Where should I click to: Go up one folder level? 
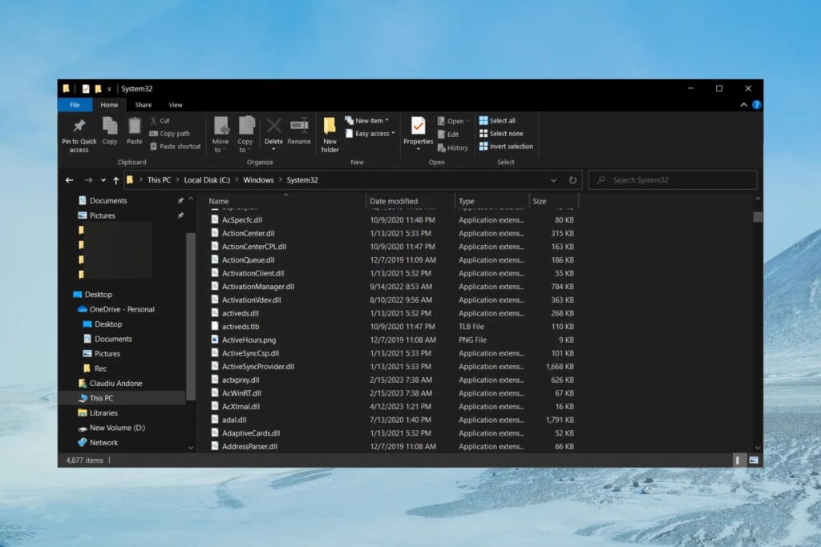point(116,180)
